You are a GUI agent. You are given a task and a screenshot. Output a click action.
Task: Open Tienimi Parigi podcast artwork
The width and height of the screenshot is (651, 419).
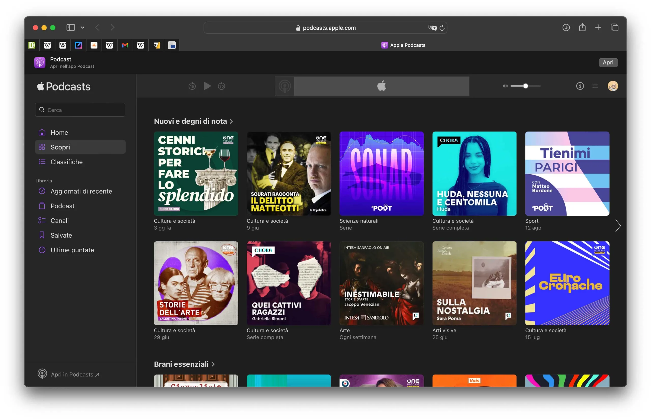567,174
